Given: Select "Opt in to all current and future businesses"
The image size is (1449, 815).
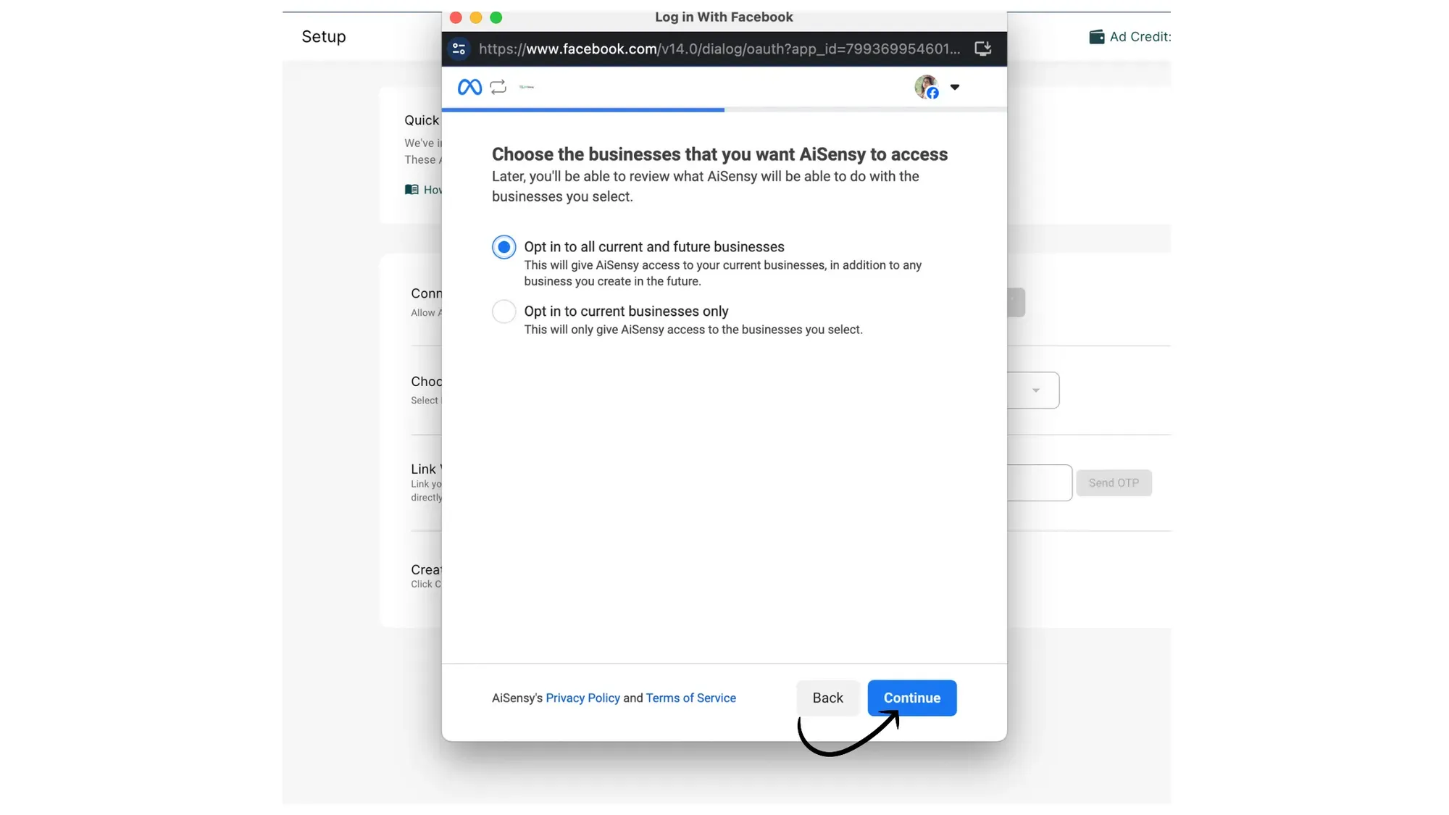Looking at the screenshot, I should click(x=504, y=246).
